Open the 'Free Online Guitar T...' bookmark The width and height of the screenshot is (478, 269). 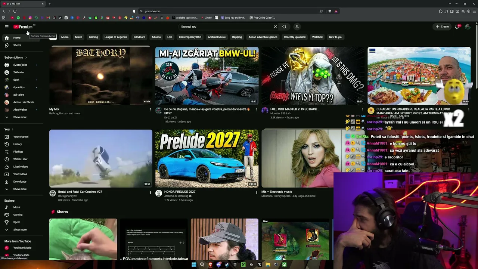[262, 18]
